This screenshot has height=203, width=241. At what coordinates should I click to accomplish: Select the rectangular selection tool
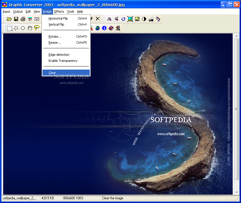[x=9, y=28]
